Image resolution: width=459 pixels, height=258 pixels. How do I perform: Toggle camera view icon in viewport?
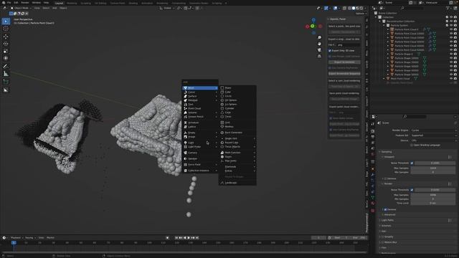click(x=319, y=49)
